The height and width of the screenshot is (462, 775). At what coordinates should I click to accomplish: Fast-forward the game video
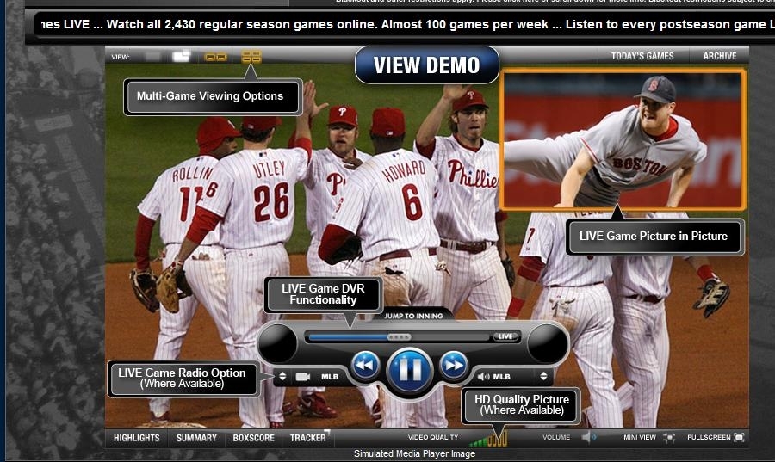(453, 366)
